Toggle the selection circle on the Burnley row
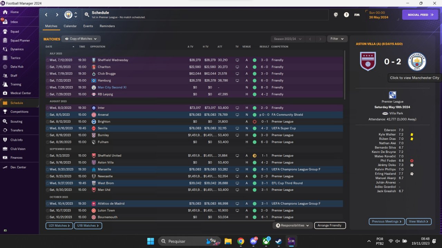Image resolution: width=442 pixels, height=248 pixels. tap(48, 135)
